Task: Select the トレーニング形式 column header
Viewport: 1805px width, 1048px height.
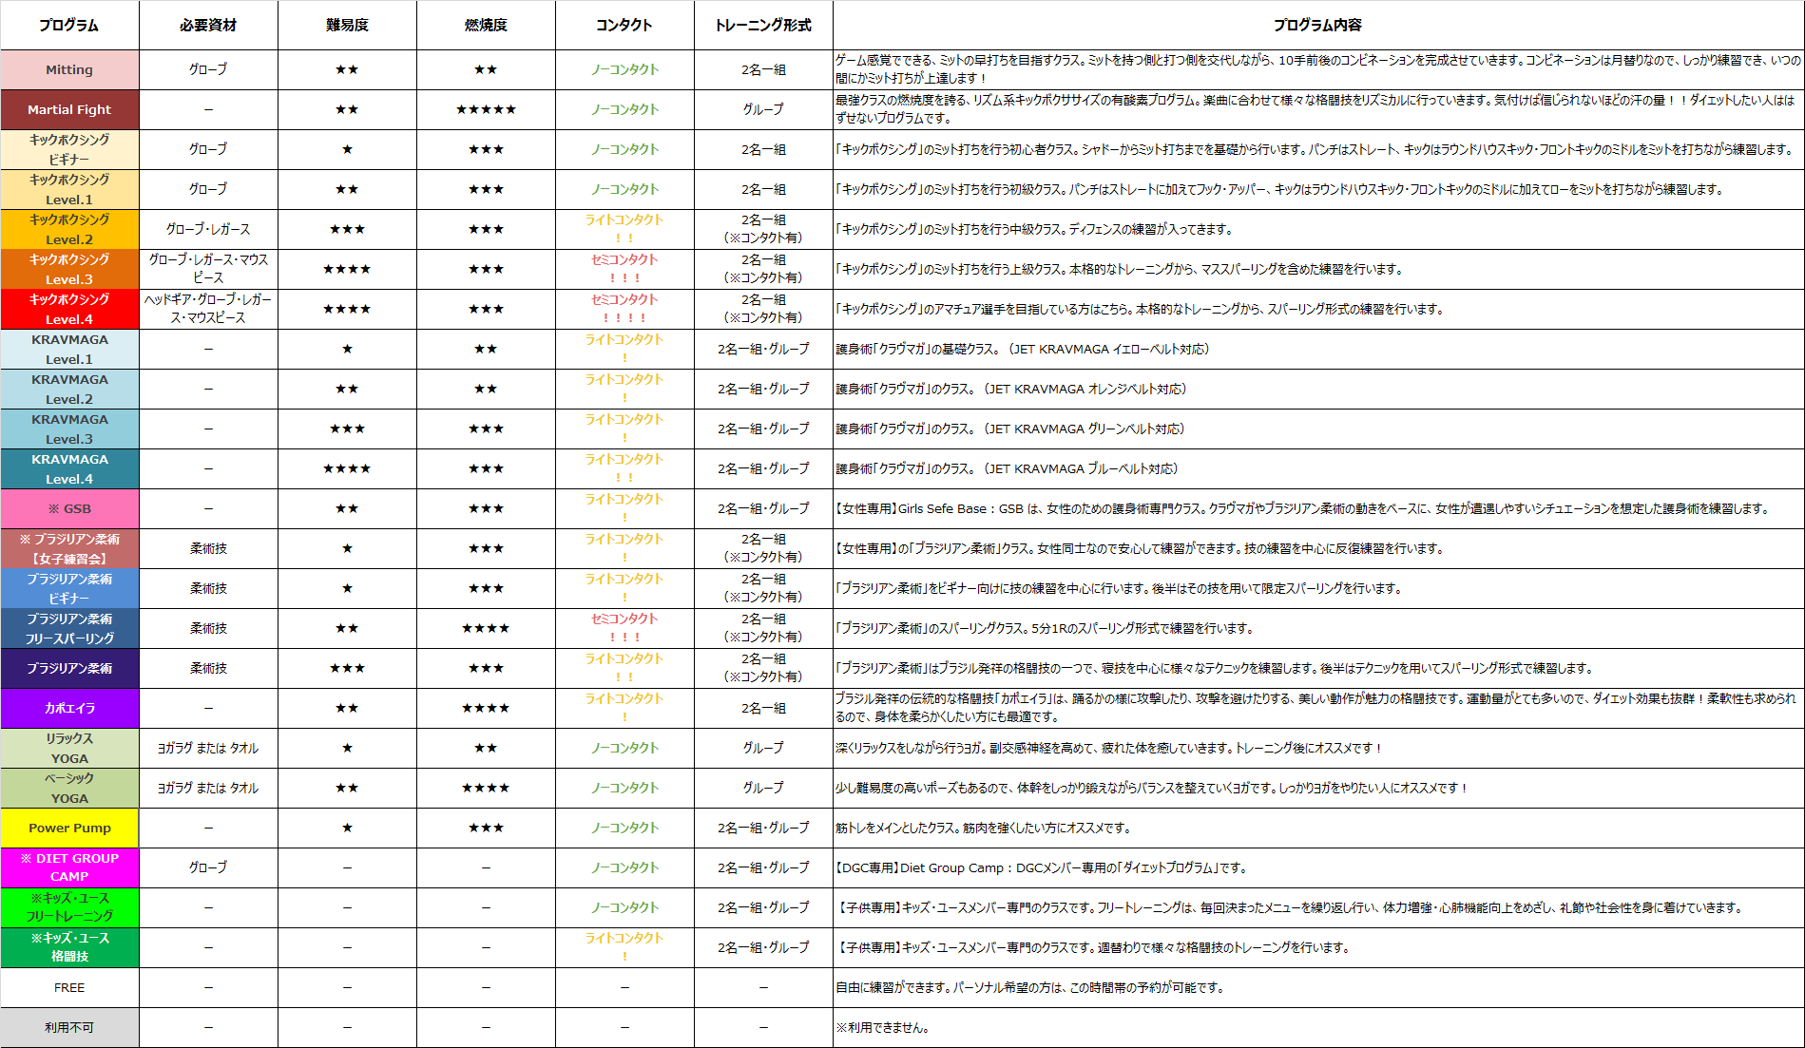Action: pos(763,25)
